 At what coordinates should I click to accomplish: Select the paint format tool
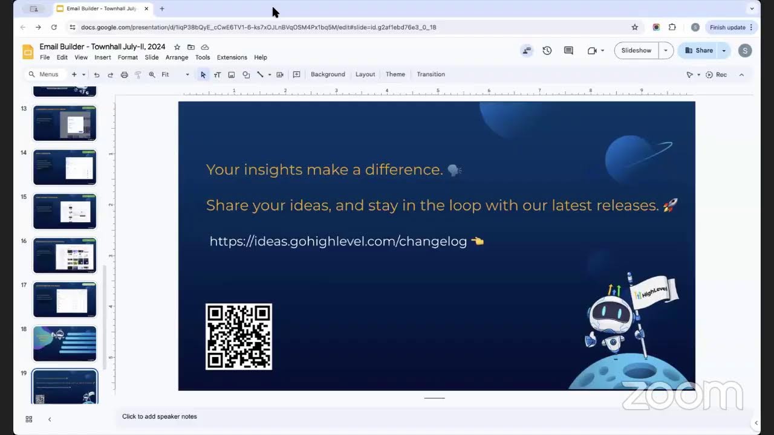click(x=138, y=75)
